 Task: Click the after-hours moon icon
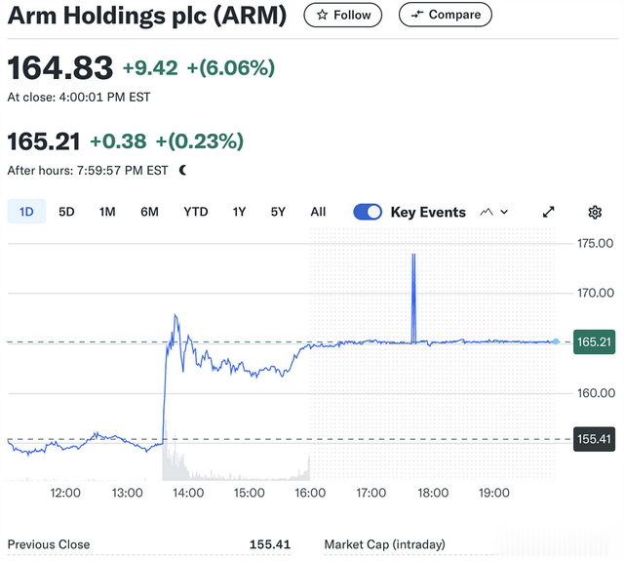(182, 170)
